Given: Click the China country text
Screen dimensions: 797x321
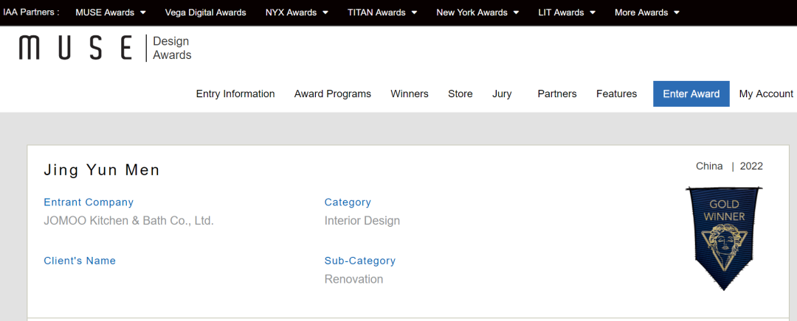Looking at the screenshot, I should point(709,166).
